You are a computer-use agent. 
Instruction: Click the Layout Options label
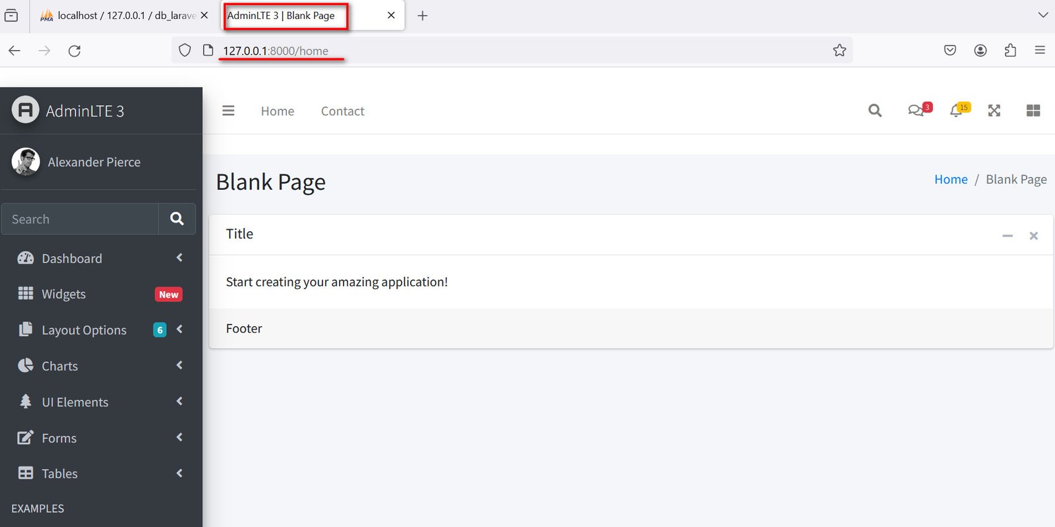point(84,330)
